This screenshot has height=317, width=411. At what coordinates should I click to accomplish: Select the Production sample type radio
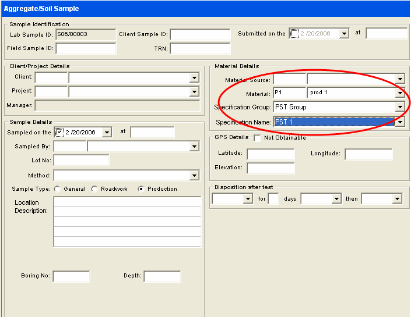[141, 189]
